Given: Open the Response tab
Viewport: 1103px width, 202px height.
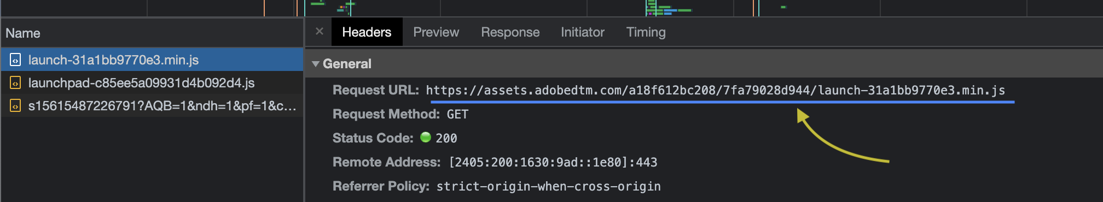Looking at the screenshot, I should click(510, 32).
